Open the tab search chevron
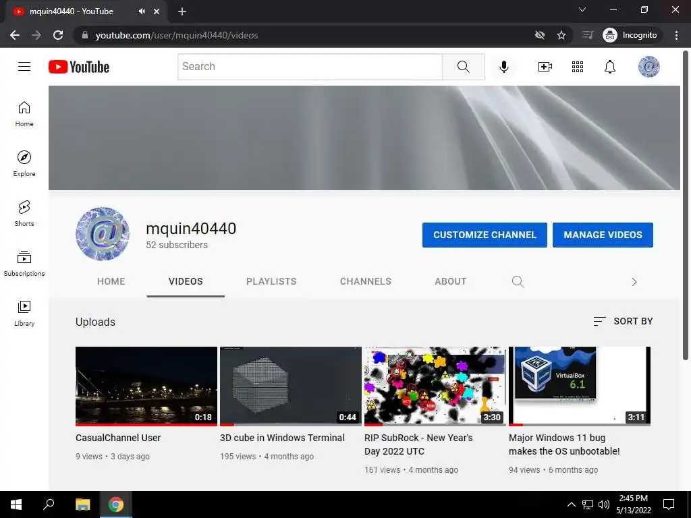The image size is (691, 518). click(582, 9)
